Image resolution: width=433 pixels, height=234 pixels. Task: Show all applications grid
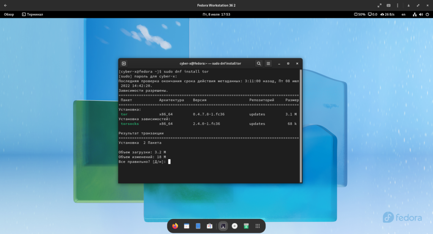[x=258, y=226]
